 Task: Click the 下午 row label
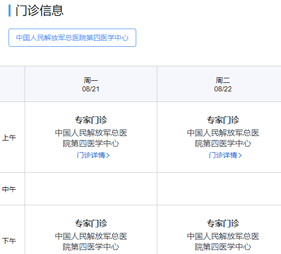(9, 241)
